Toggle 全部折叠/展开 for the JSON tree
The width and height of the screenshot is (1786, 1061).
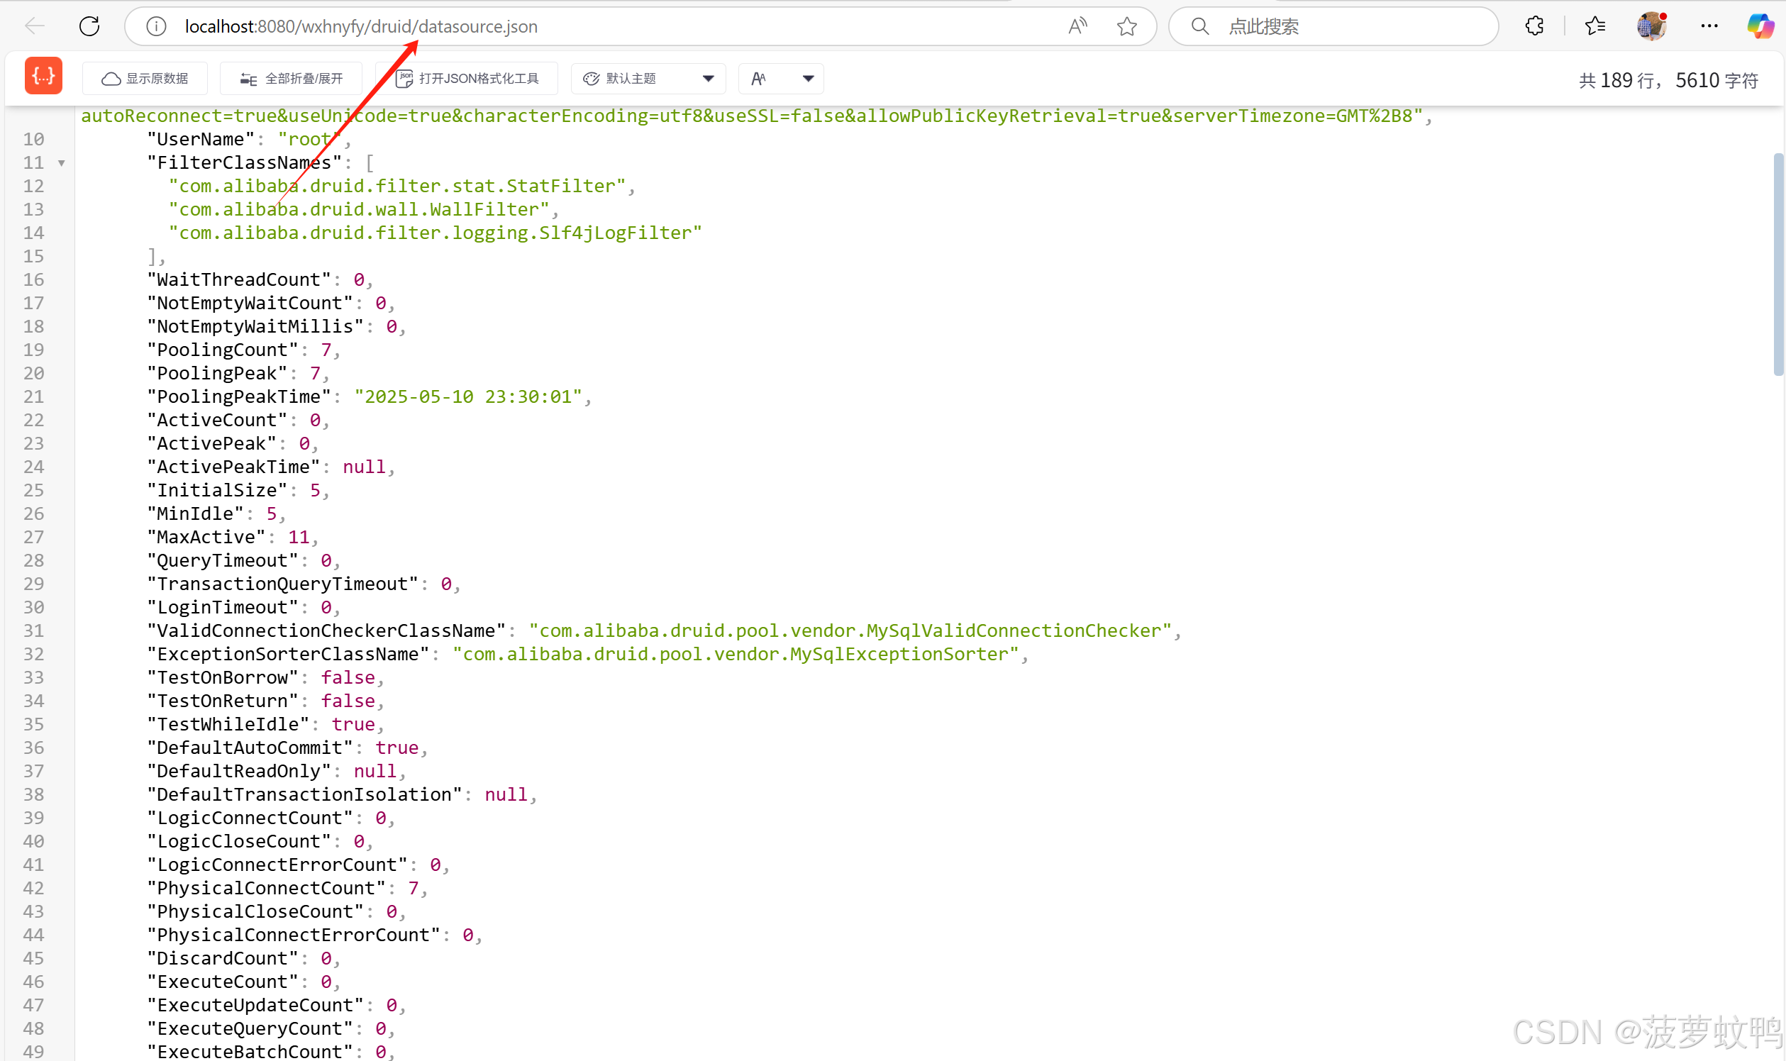pyautogui.click(x=291, y=79)
